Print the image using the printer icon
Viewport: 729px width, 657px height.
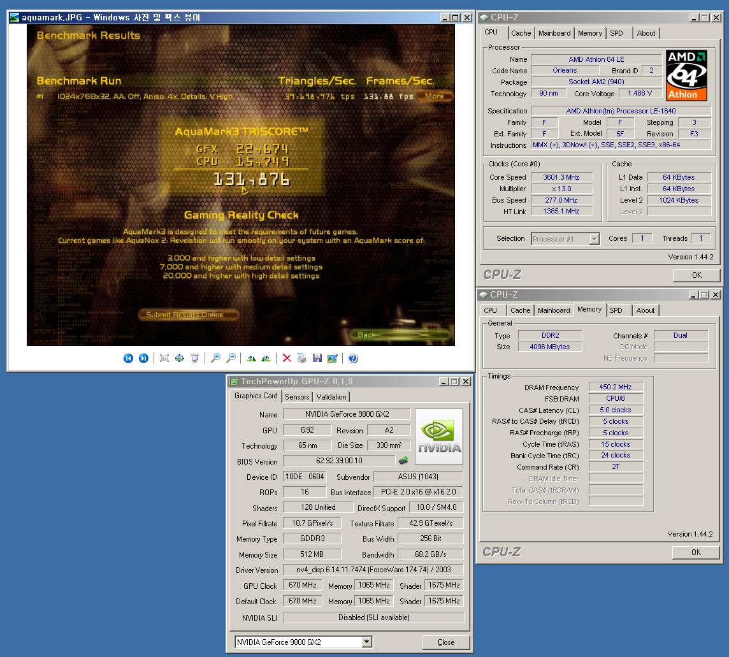[x=302, y=358]
